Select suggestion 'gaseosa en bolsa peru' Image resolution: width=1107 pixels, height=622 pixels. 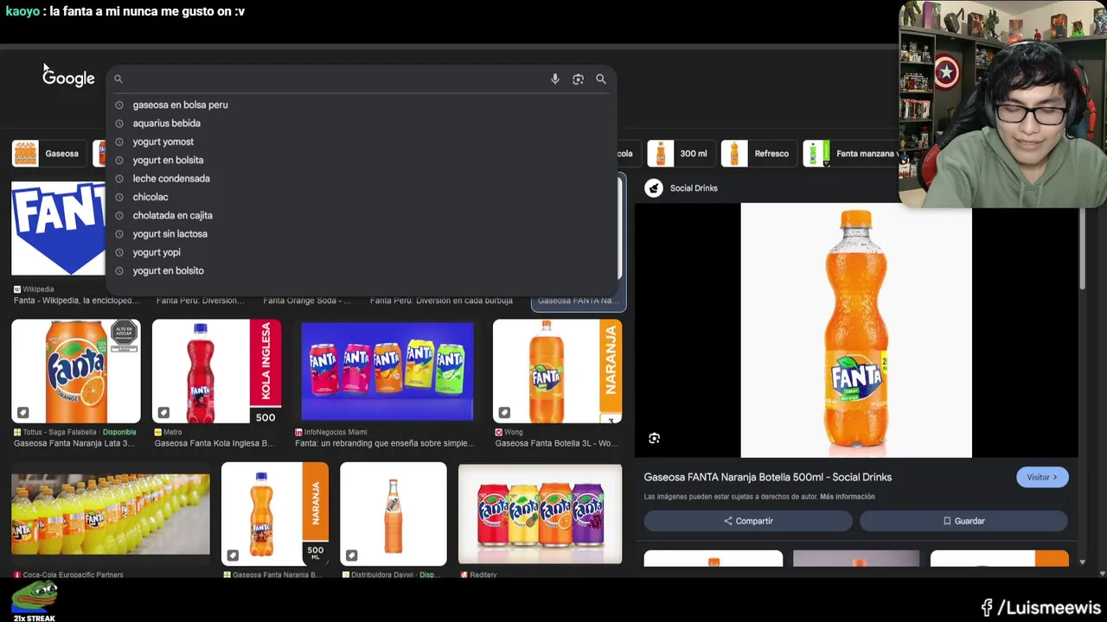tap(180, 105)
